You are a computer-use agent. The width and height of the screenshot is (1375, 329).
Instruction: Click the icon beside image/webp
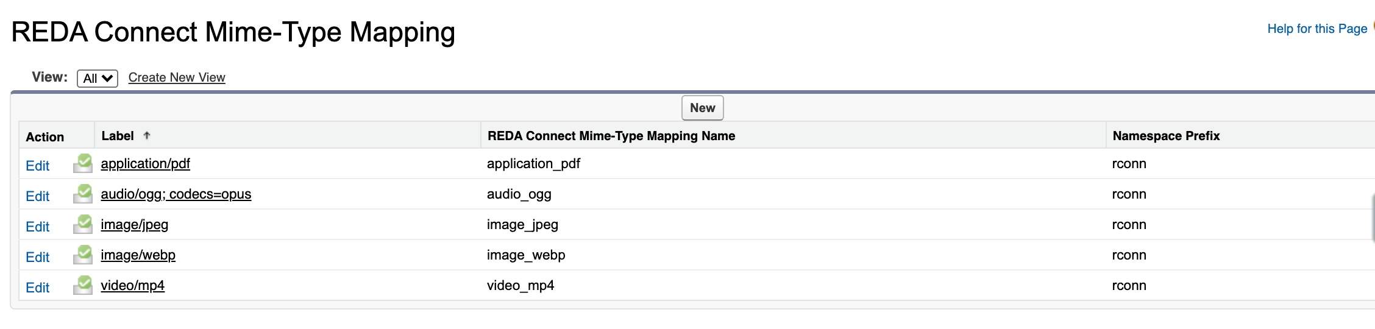(83, 255)
